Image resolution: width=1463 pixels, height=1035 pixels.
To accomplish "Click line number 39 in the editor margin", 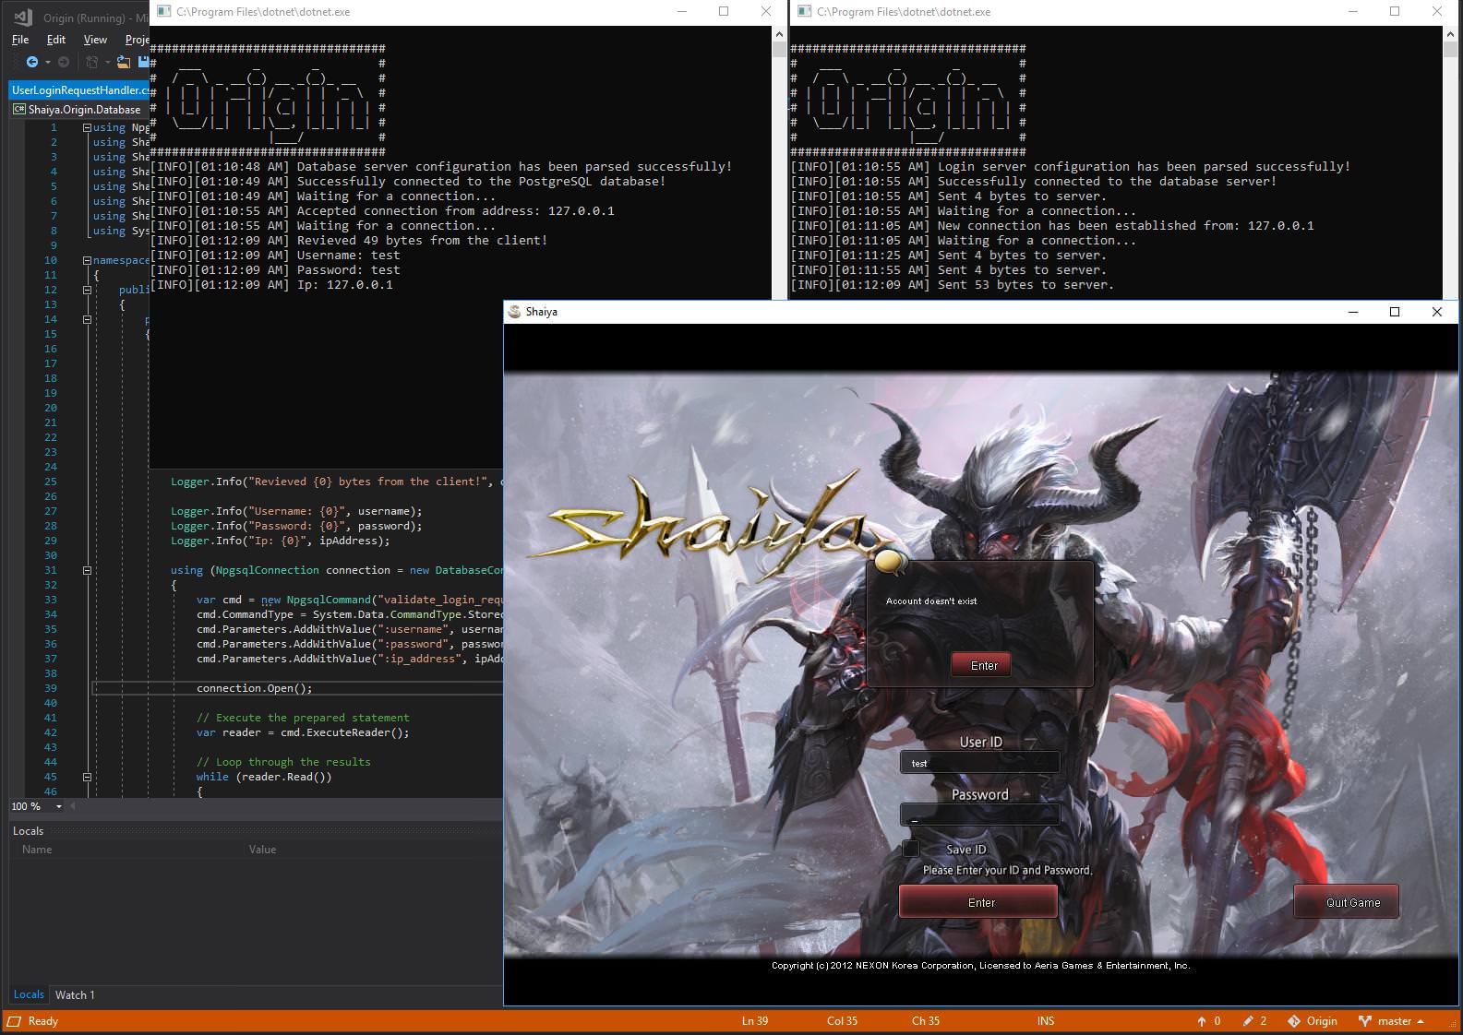I will (x=51, y=688).
